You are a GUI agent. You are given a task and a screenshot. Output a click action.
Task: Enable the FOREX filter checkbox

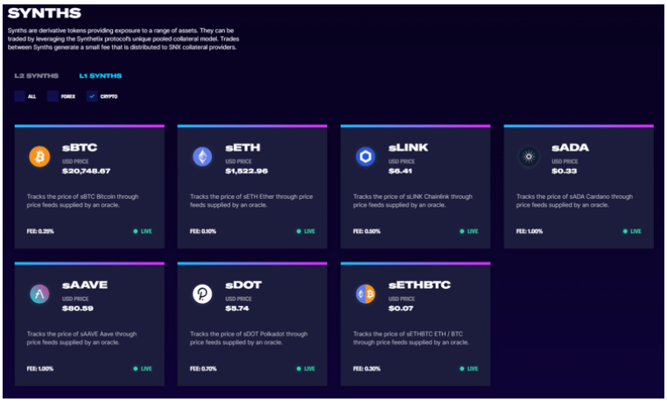click(53, 96)
